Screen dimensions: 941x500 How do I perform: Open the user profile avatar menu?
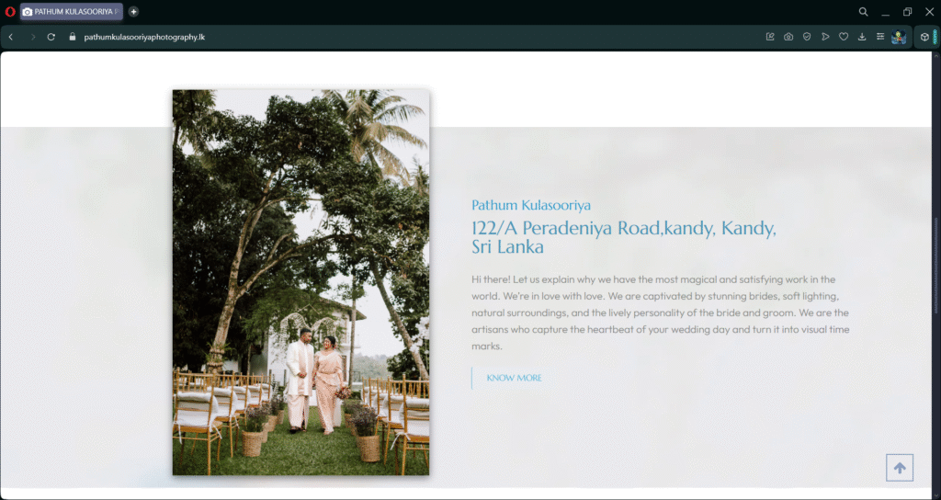click(x=899, y=37)
